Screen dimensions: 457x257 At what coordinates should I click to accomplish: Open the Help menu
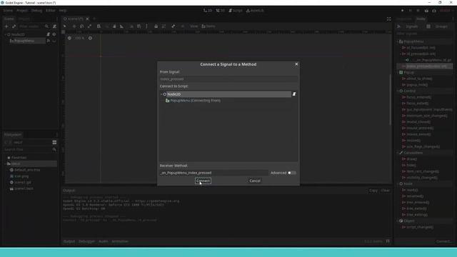tap(63, 11)
